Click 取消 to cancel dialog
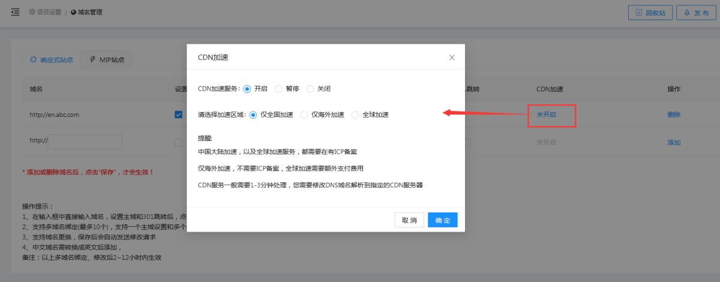Viewport: 720px width, 282px height. coord(409,220)
